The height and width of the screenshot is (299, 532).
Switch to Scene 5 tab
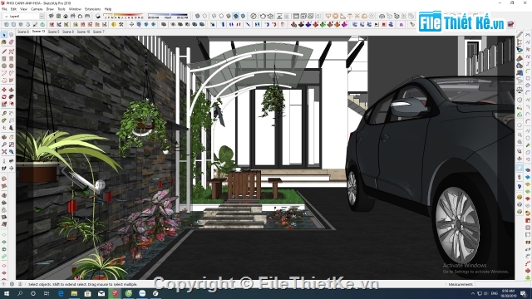53,32
